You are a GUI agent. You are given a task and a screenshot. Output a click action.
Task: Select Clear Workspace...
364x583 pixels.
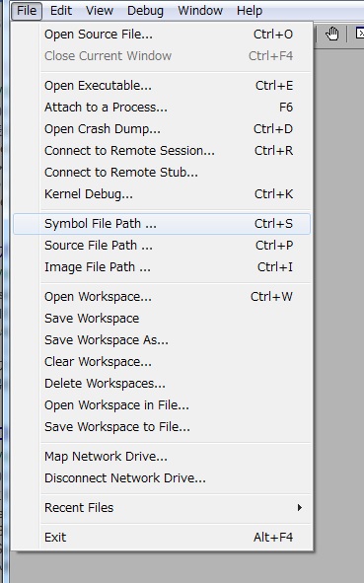tap(162, 362)
